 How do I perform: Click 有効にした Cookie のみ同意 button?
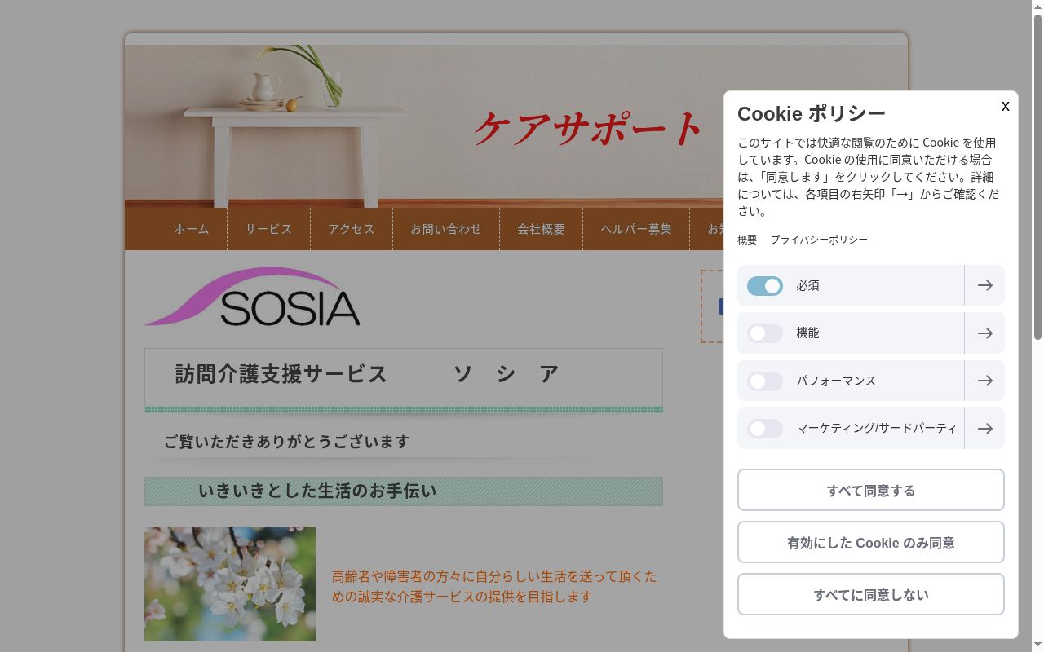(871, 542)
